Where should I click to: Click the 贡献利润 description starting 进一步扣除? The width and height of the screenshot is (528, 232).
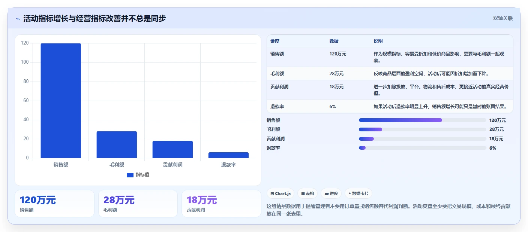(x=441, y=90)
